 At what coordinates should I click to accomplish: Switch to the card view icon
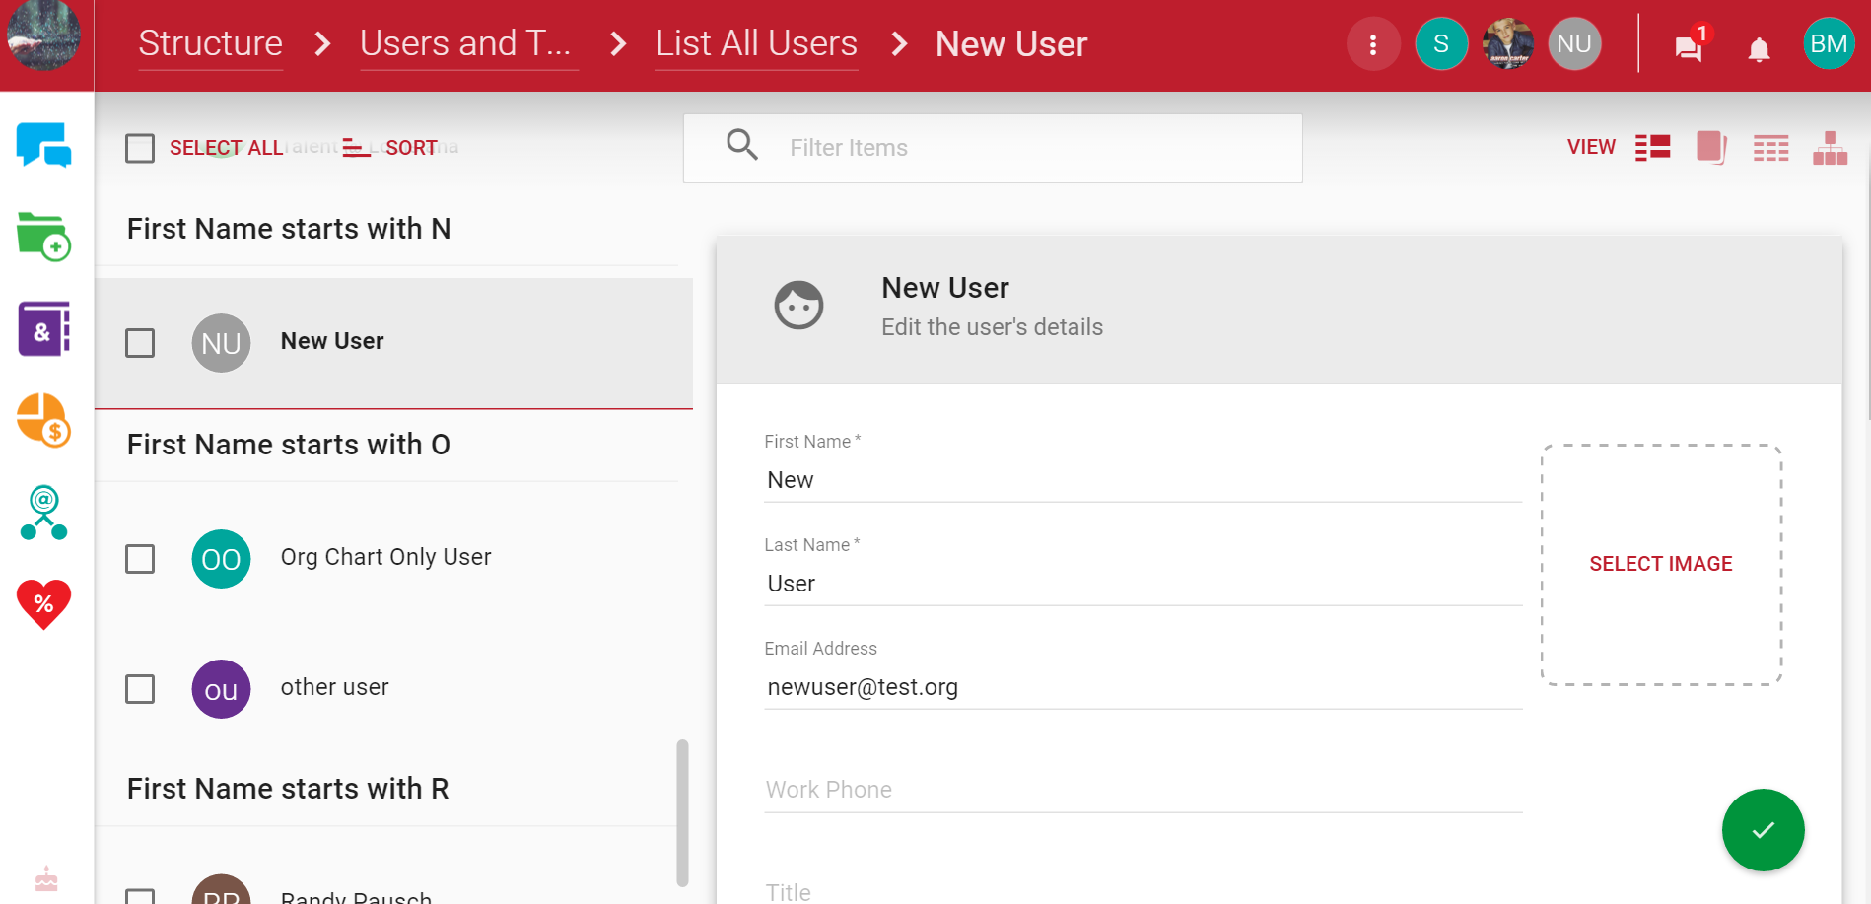coord(1711,148)
